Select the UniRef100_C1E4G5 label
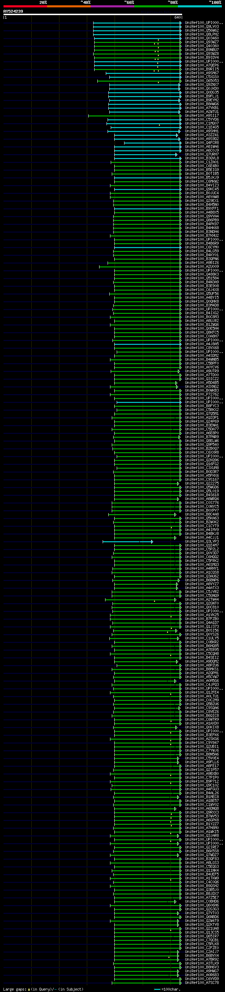Screen dimensions: 225x992 201,127
